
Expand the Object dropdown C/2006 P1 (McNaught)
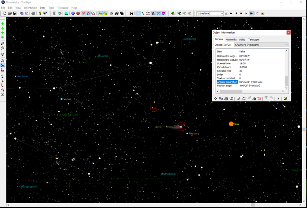click(261, 45)
